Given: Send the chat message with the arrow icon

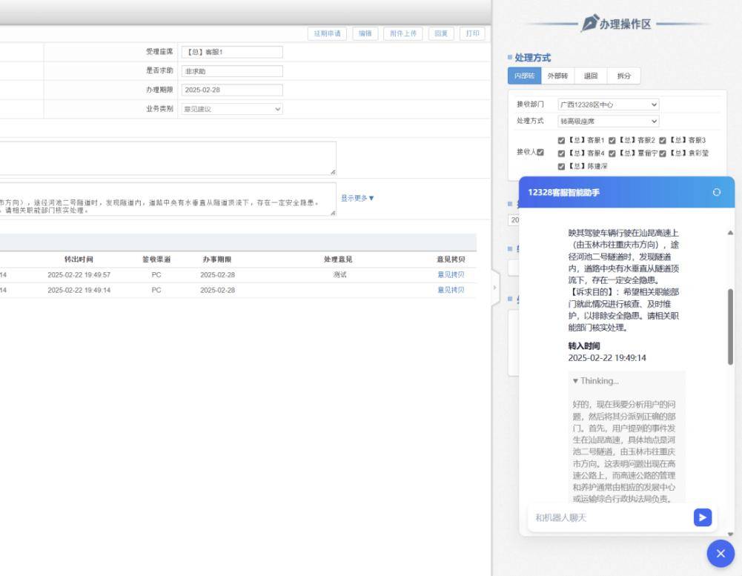Looking at the screenshot, I should [x=702, y=517].
